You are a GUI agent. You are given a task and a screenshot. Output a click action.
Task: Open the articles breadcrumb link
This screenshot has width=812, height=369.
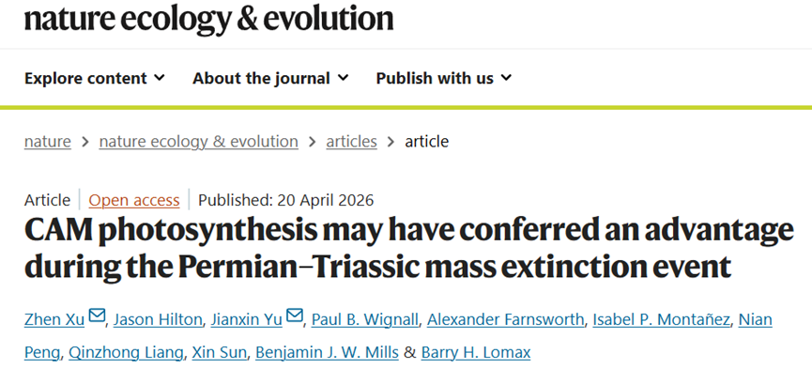coord(352,142)
